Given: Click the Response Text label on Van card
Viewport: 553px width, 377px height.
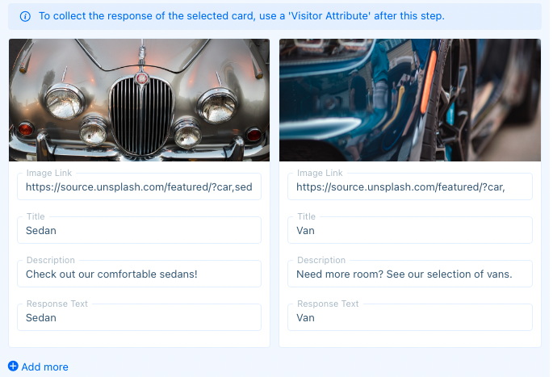Looking at the screenshot, I should click(x=328, y=304).
